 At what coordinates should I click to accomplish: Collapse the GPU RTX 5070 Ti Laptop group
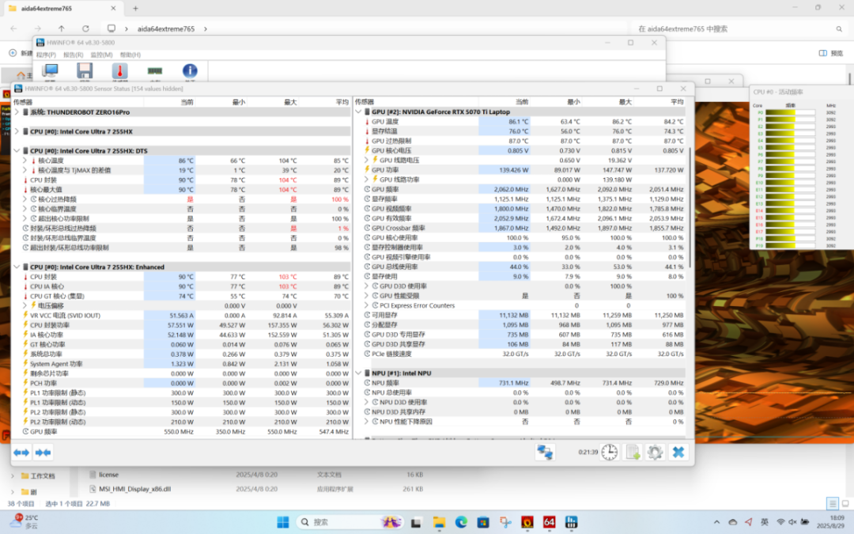358,112
